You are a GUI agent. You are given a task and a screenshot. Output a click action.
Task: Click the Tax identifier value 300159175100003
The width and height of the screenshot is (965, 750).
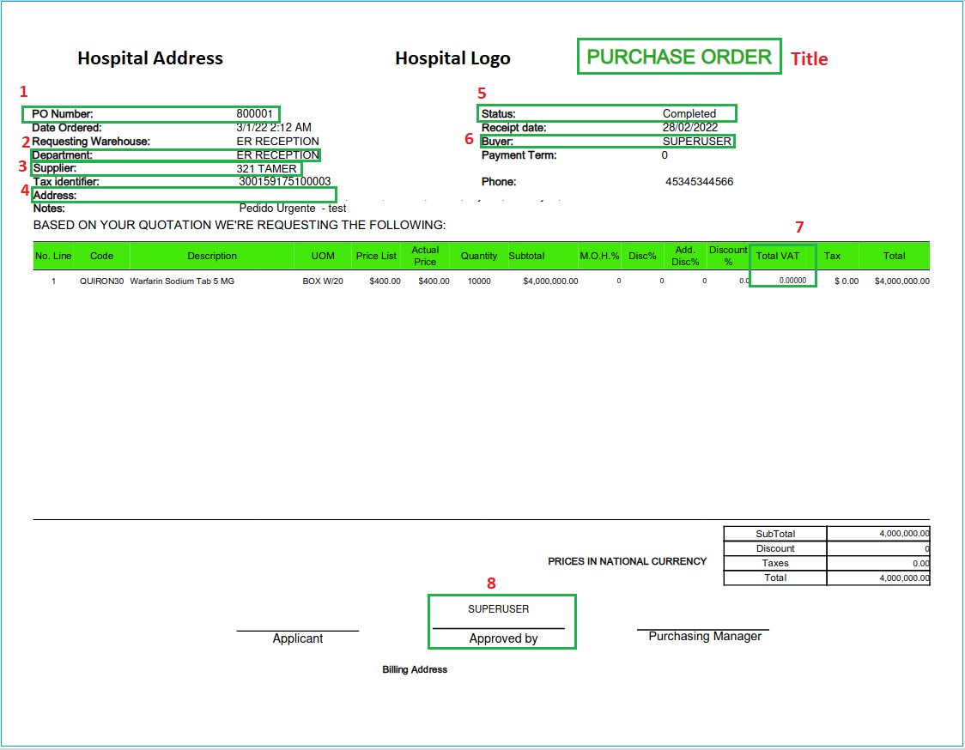283,181
